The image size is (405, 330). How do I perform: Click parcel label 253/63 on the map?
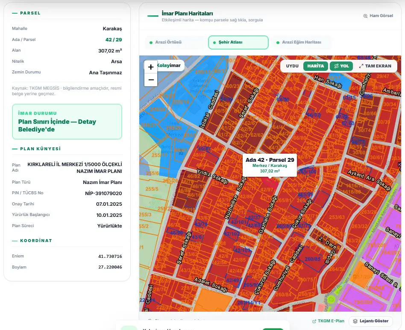337,217
